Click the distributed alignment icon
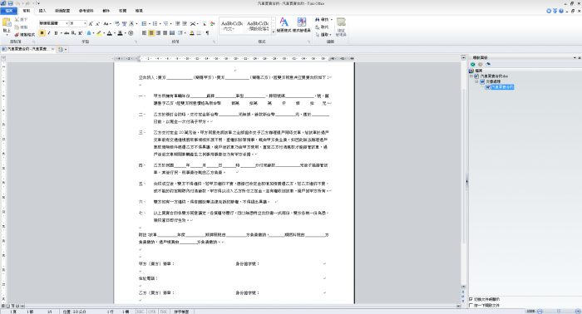This screenshot has width=582, height=314. (x=172, y=33)
